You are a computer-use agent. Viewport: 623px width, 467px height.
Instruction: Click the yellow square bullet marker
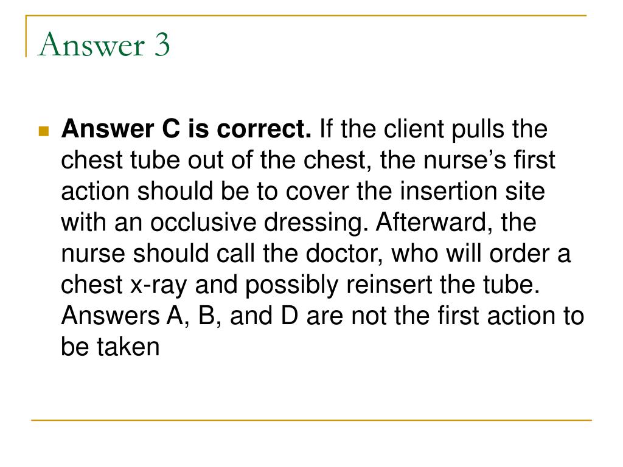point(44,131)
